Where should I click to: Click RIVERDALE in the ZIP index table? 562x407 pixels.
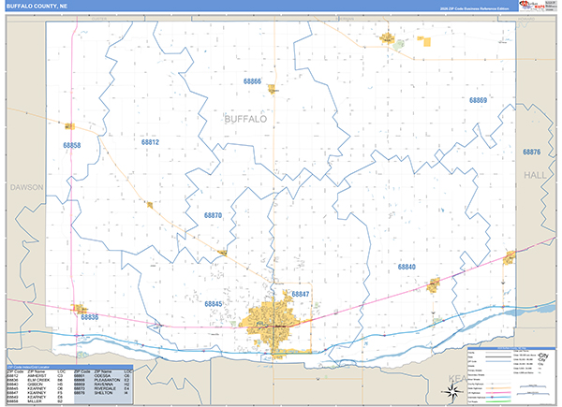tap(105, 388)
